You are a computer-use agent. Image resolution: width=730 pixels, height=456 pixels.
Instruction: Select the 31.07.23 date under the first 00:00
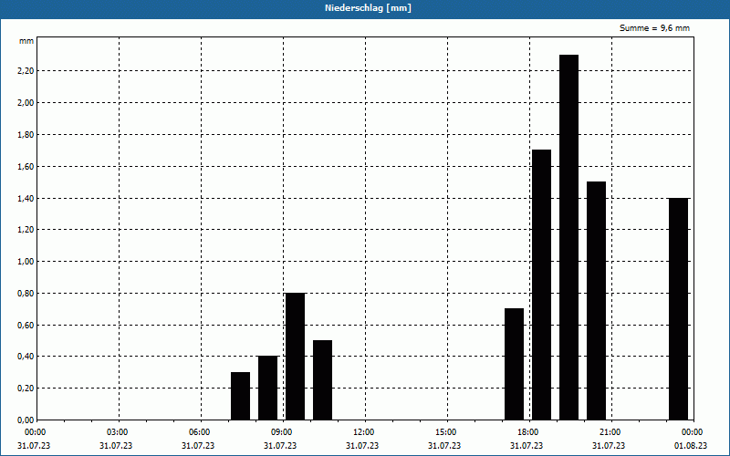(x=34, y=445)
